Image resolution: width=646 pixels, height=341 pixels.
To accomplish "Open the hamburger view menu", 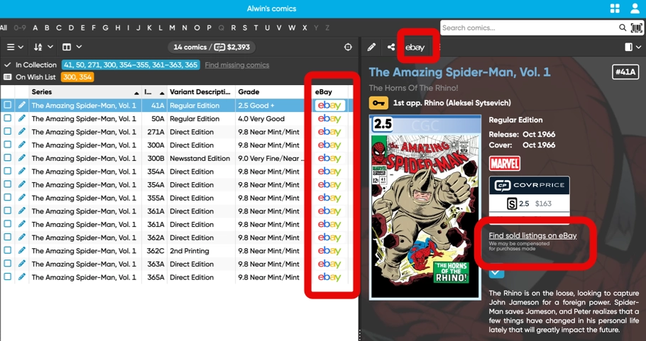I will (11, 47).
